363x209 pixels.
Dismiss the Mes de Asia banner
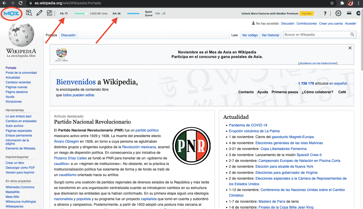tap(350, 48)
